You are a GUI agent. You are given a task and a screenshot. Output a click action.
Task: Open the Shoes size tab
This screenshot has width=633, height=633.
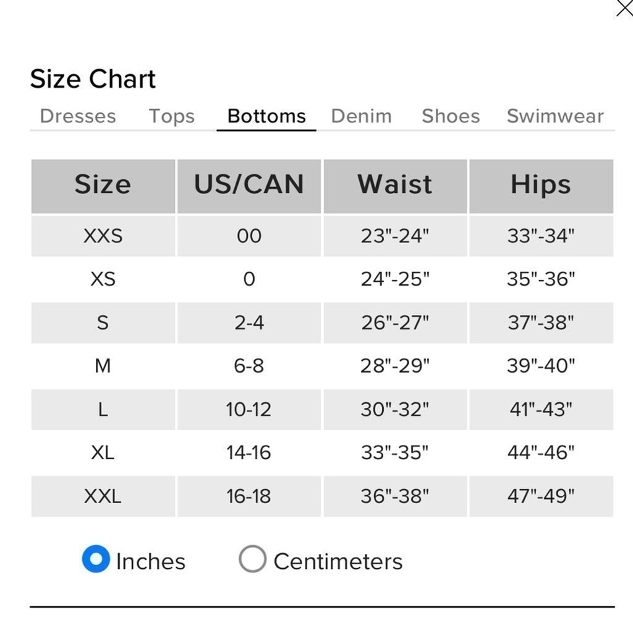click(451, 116)
